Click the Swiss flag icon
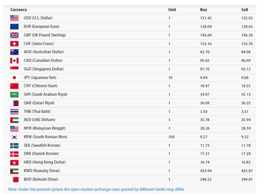This screenshot has height=194, width=272. [14, 44]
